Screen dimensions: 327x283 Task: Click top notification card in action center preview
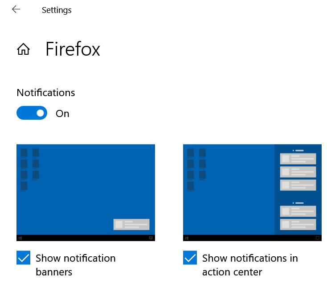pyautogui.click(x=298, y=159)
